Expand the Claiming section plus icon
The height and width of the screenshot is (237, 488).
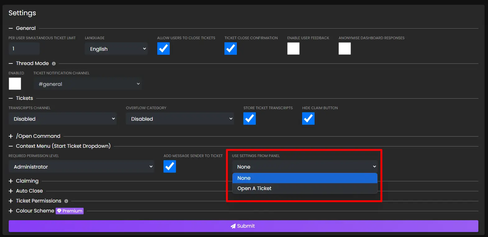pyautogui.click(x=11, y=181)
